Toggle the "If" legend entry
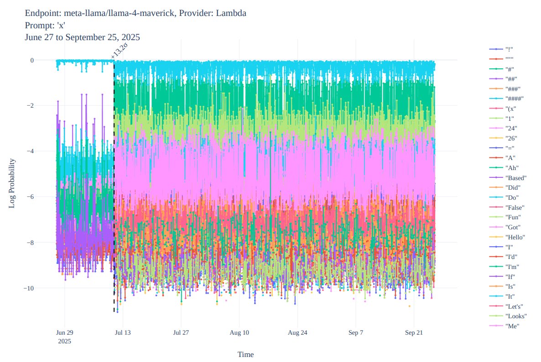Screen dimensions: 541x362 pyautogui.click(x=502, y=277)
